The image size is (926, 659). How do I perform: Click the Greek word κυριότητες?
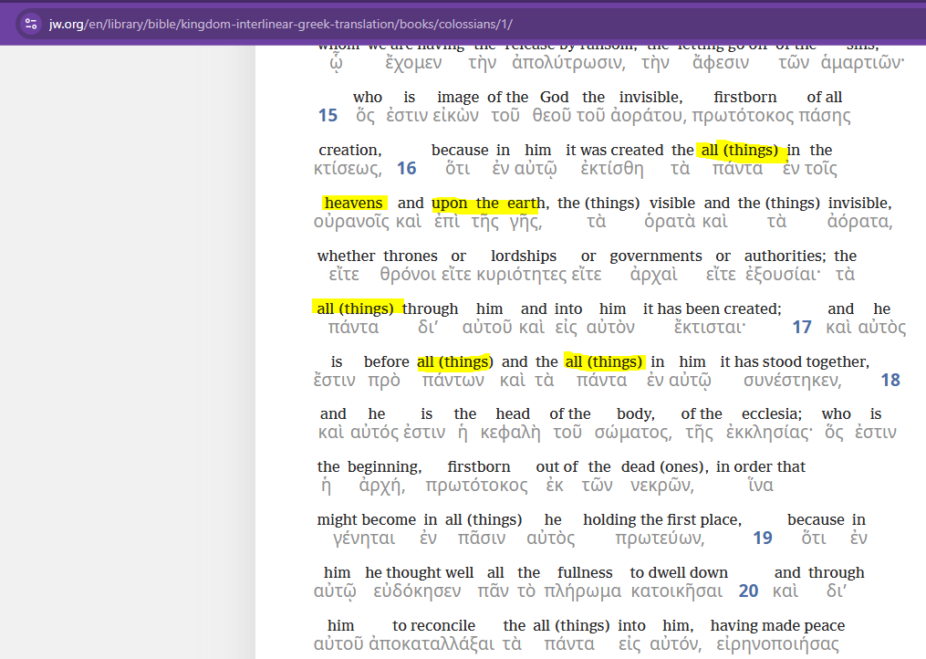[519, 275]
